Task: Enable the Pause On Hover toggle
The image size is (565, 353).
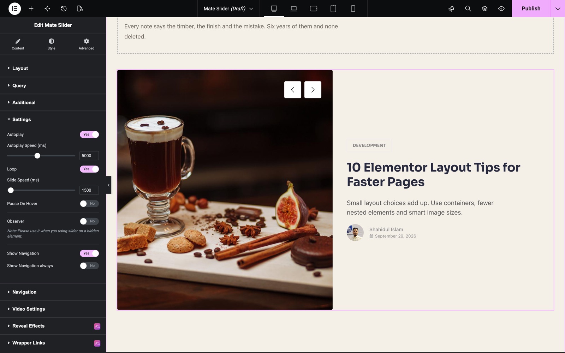Action: click(89, 204)
